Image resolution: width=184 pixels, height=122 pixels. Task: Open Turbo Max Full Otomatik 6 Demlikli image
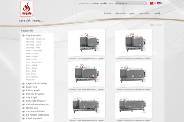point(133,105)
